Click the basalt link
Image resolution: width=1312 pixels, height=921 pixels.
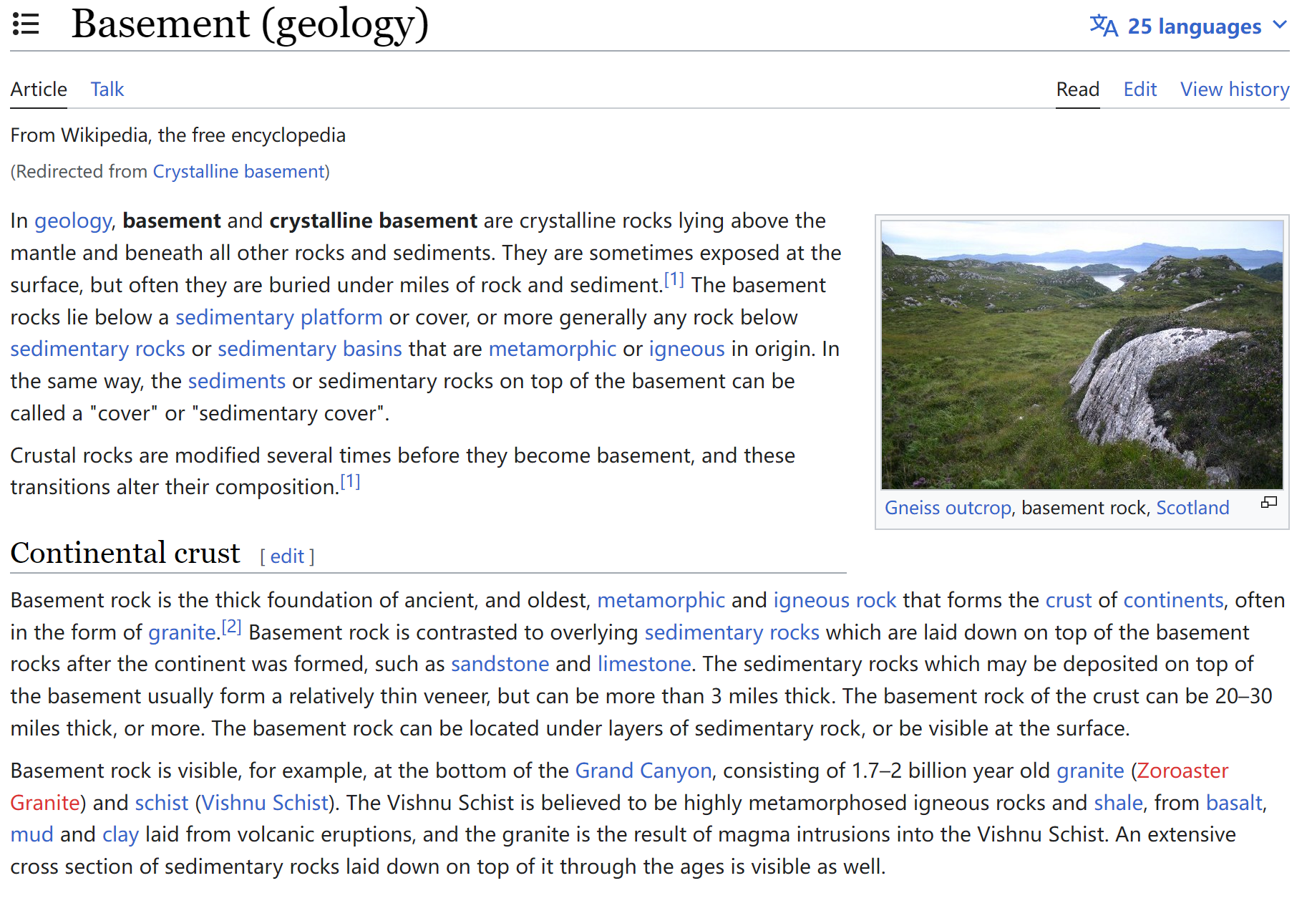click(x=1234, y=803)
